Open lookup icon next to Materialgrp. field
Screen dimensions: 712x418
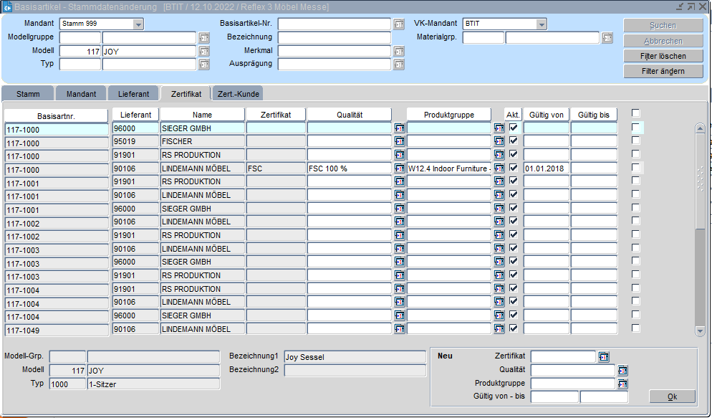607,38
